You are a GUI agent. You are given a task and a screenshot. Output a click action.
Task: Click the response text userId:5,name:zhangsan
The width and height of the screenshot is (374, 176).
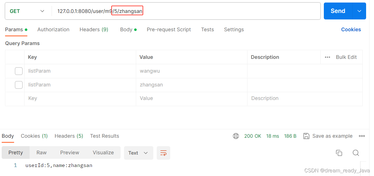(x=59, y=165)
